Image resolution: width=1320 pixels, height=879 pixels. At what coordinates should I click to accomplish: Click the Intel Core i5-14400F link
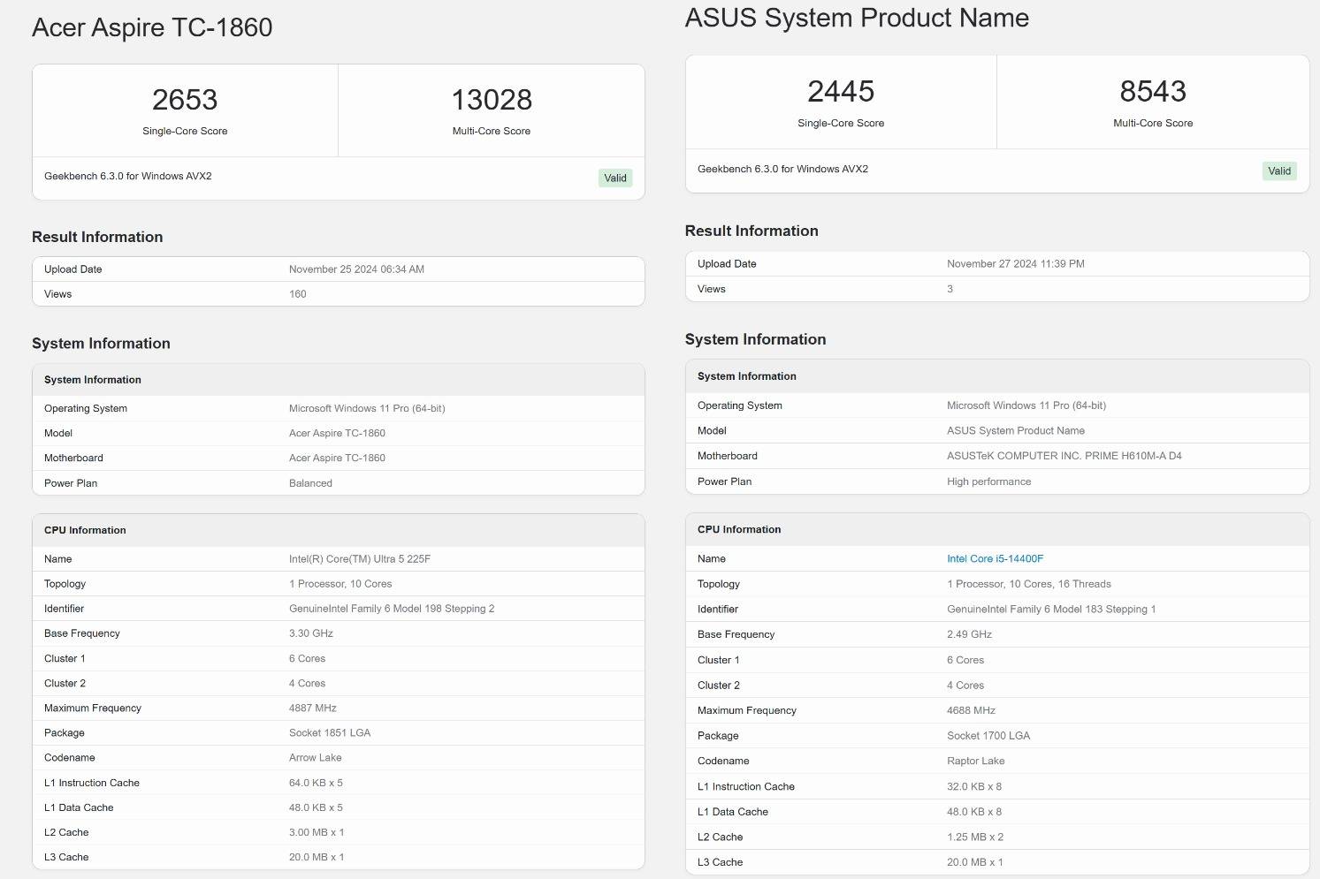coord(995,558)
